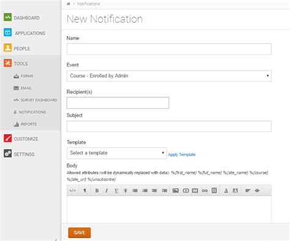Open the Dashboard section
Viewport: 290px width, 241px height.
[26, 18]
